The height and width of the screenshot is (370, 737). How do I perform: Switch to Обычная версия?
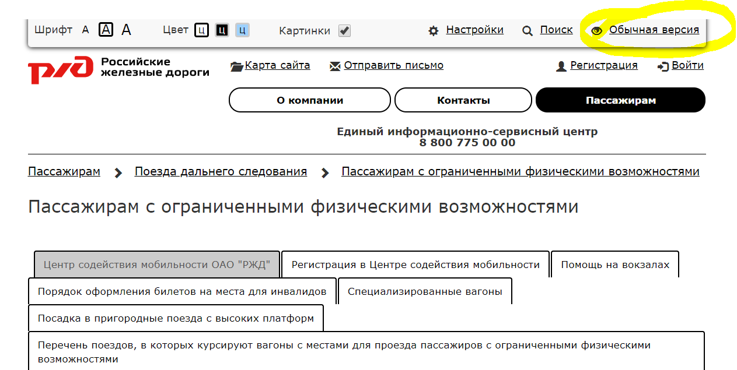(654, 30)
